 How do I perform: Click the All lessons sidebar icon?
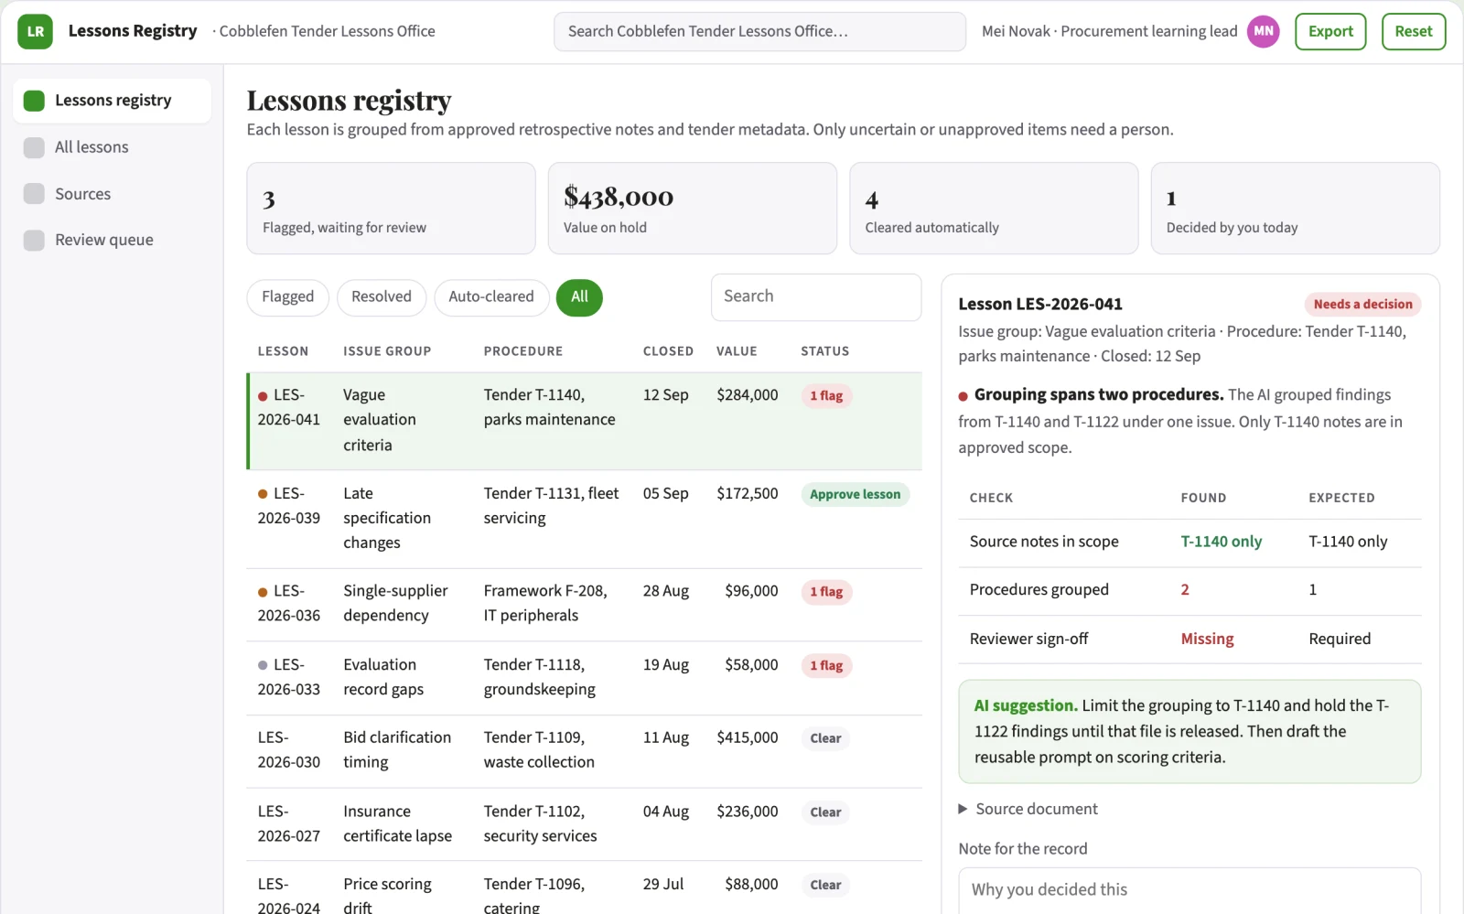point(34,147)
